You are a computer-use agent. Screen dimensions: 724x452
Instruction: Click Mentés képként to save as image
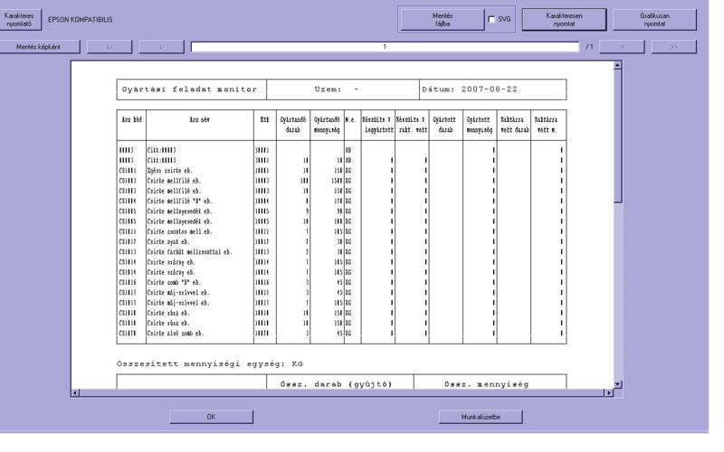(x=39, y=46)
